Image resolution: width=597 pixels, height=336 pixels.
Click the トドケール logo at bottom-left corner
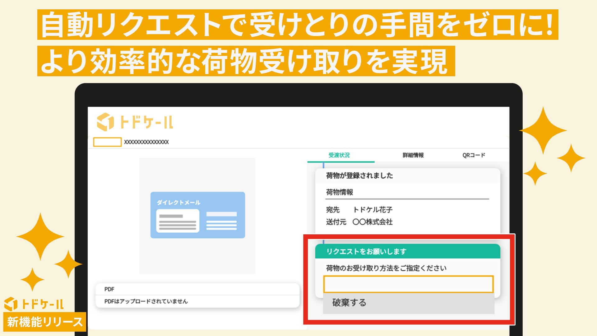[x=34, y=304]
